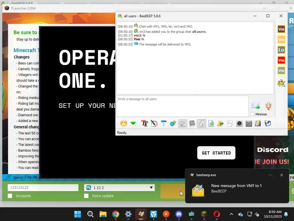Open the font color picker pencil icon

click(x=154, y=123)
